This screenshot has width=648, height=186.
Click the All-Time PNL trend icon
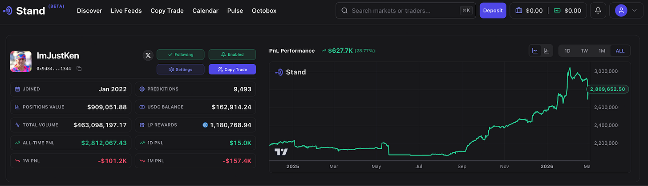pos(17,143)
